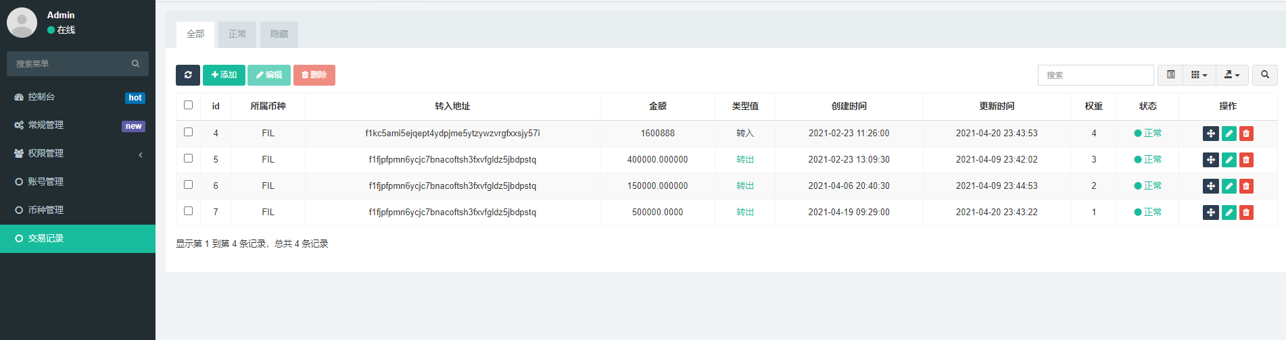Click the search magnifier button at right

[1264, 75]
